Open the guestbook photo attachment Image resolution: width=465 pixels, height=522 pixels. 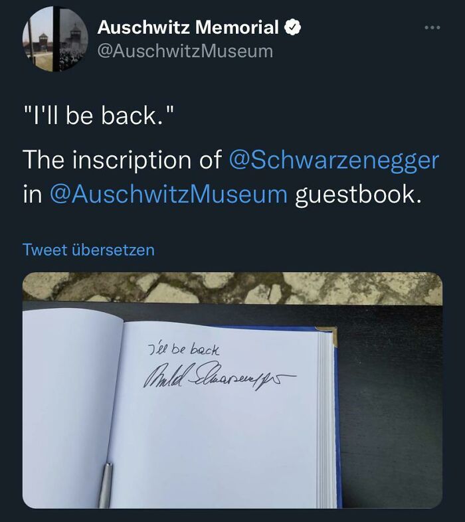pos(232,390)
